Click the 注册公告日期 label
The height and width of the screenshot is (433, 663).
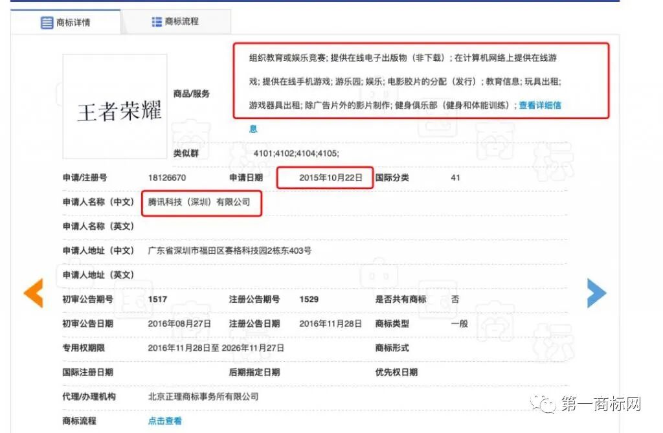pyautogui.click(x=254, y=324)
